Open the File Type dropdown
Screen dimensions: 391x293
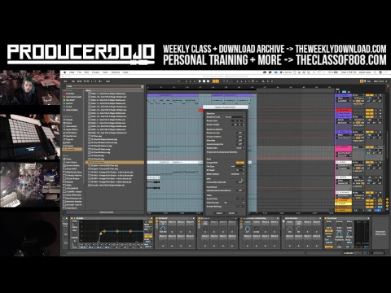pos(237,166)
